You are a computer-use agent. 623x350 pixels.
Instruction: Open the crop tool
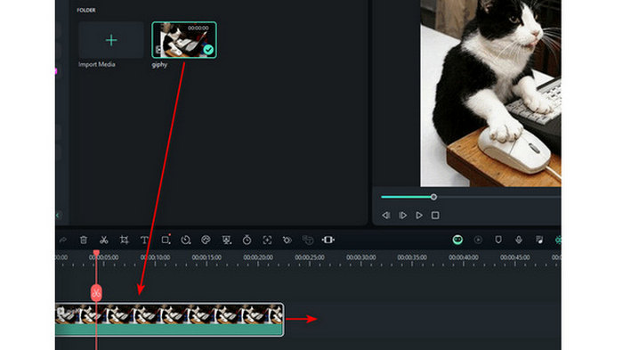[x=124, y=240]
